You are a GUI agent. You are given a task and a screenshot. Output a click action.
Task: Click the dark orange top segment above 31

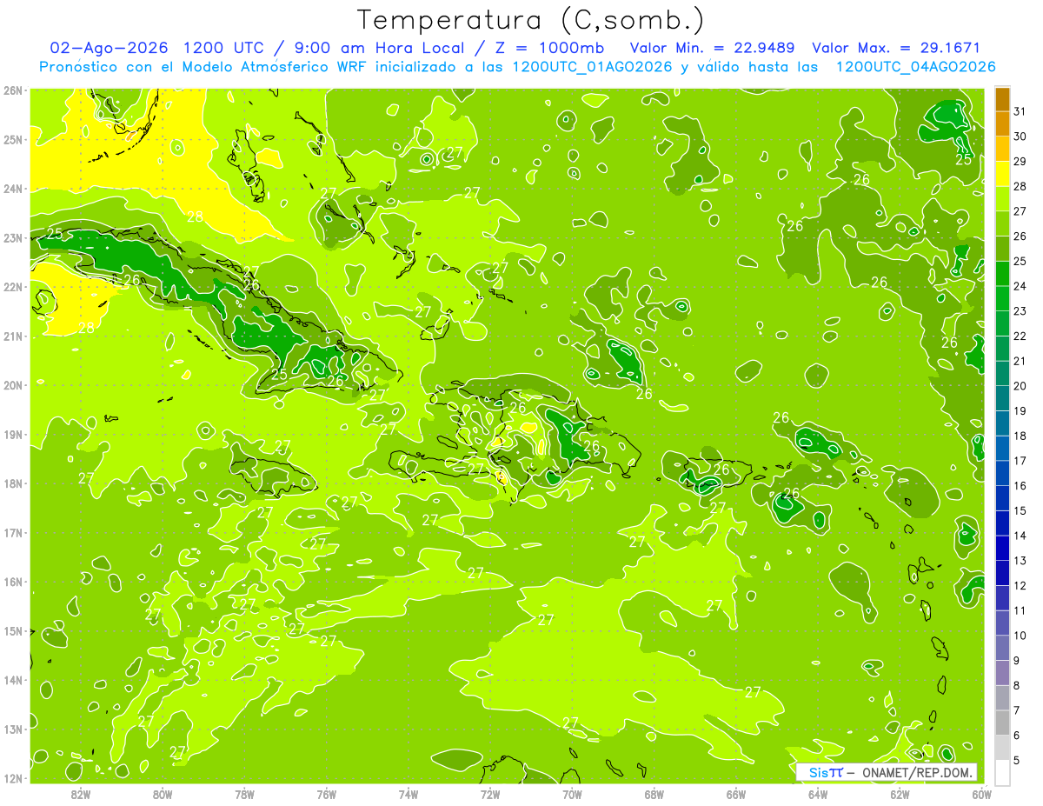(1001, 99)
